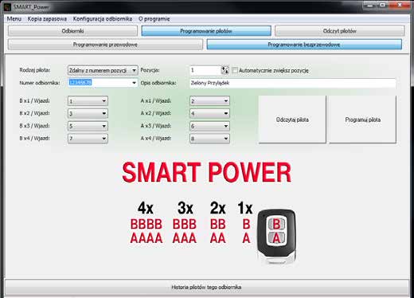Image resolution: width=414 pixels, height=298 pixels.
Task: Click the SMART_Power app icon in title bar
Action: click(x=7, y=7)
